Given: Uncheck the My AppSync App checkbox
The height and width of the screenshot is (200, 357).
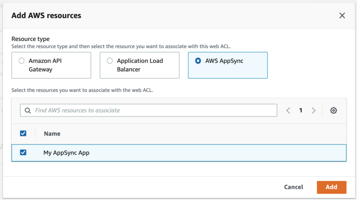Looking at the screenshot, I should coord(23,153).
